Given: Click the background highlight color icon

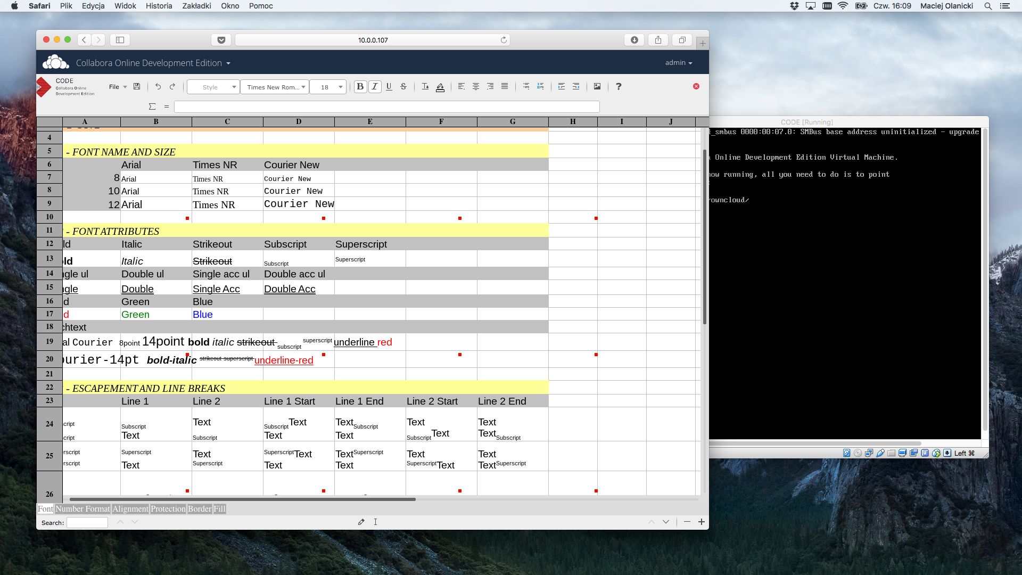Looking at the screenshot, I should pyautogui.click(x=440, y=87).
